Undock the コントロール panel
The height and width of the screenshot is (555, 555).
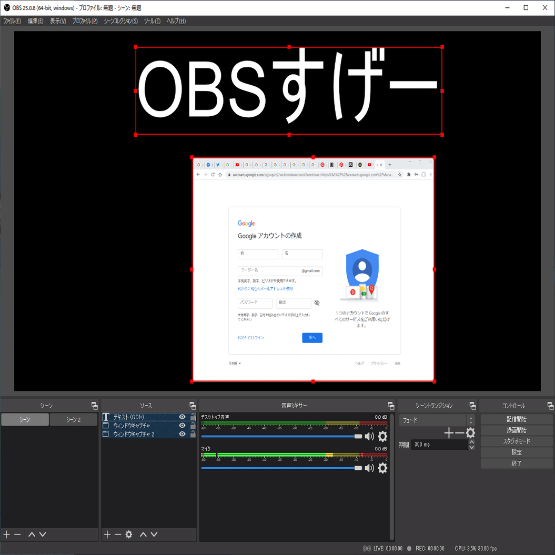point(550,406)
